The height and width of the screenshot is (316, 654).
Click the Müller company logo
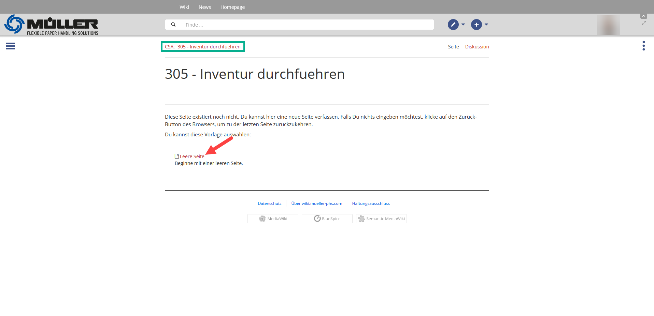click(51, 25)
